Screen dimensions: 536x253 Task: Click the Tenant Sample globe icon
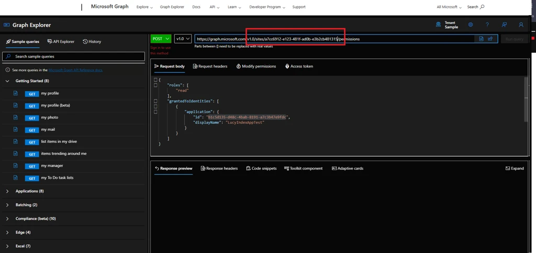438,25
